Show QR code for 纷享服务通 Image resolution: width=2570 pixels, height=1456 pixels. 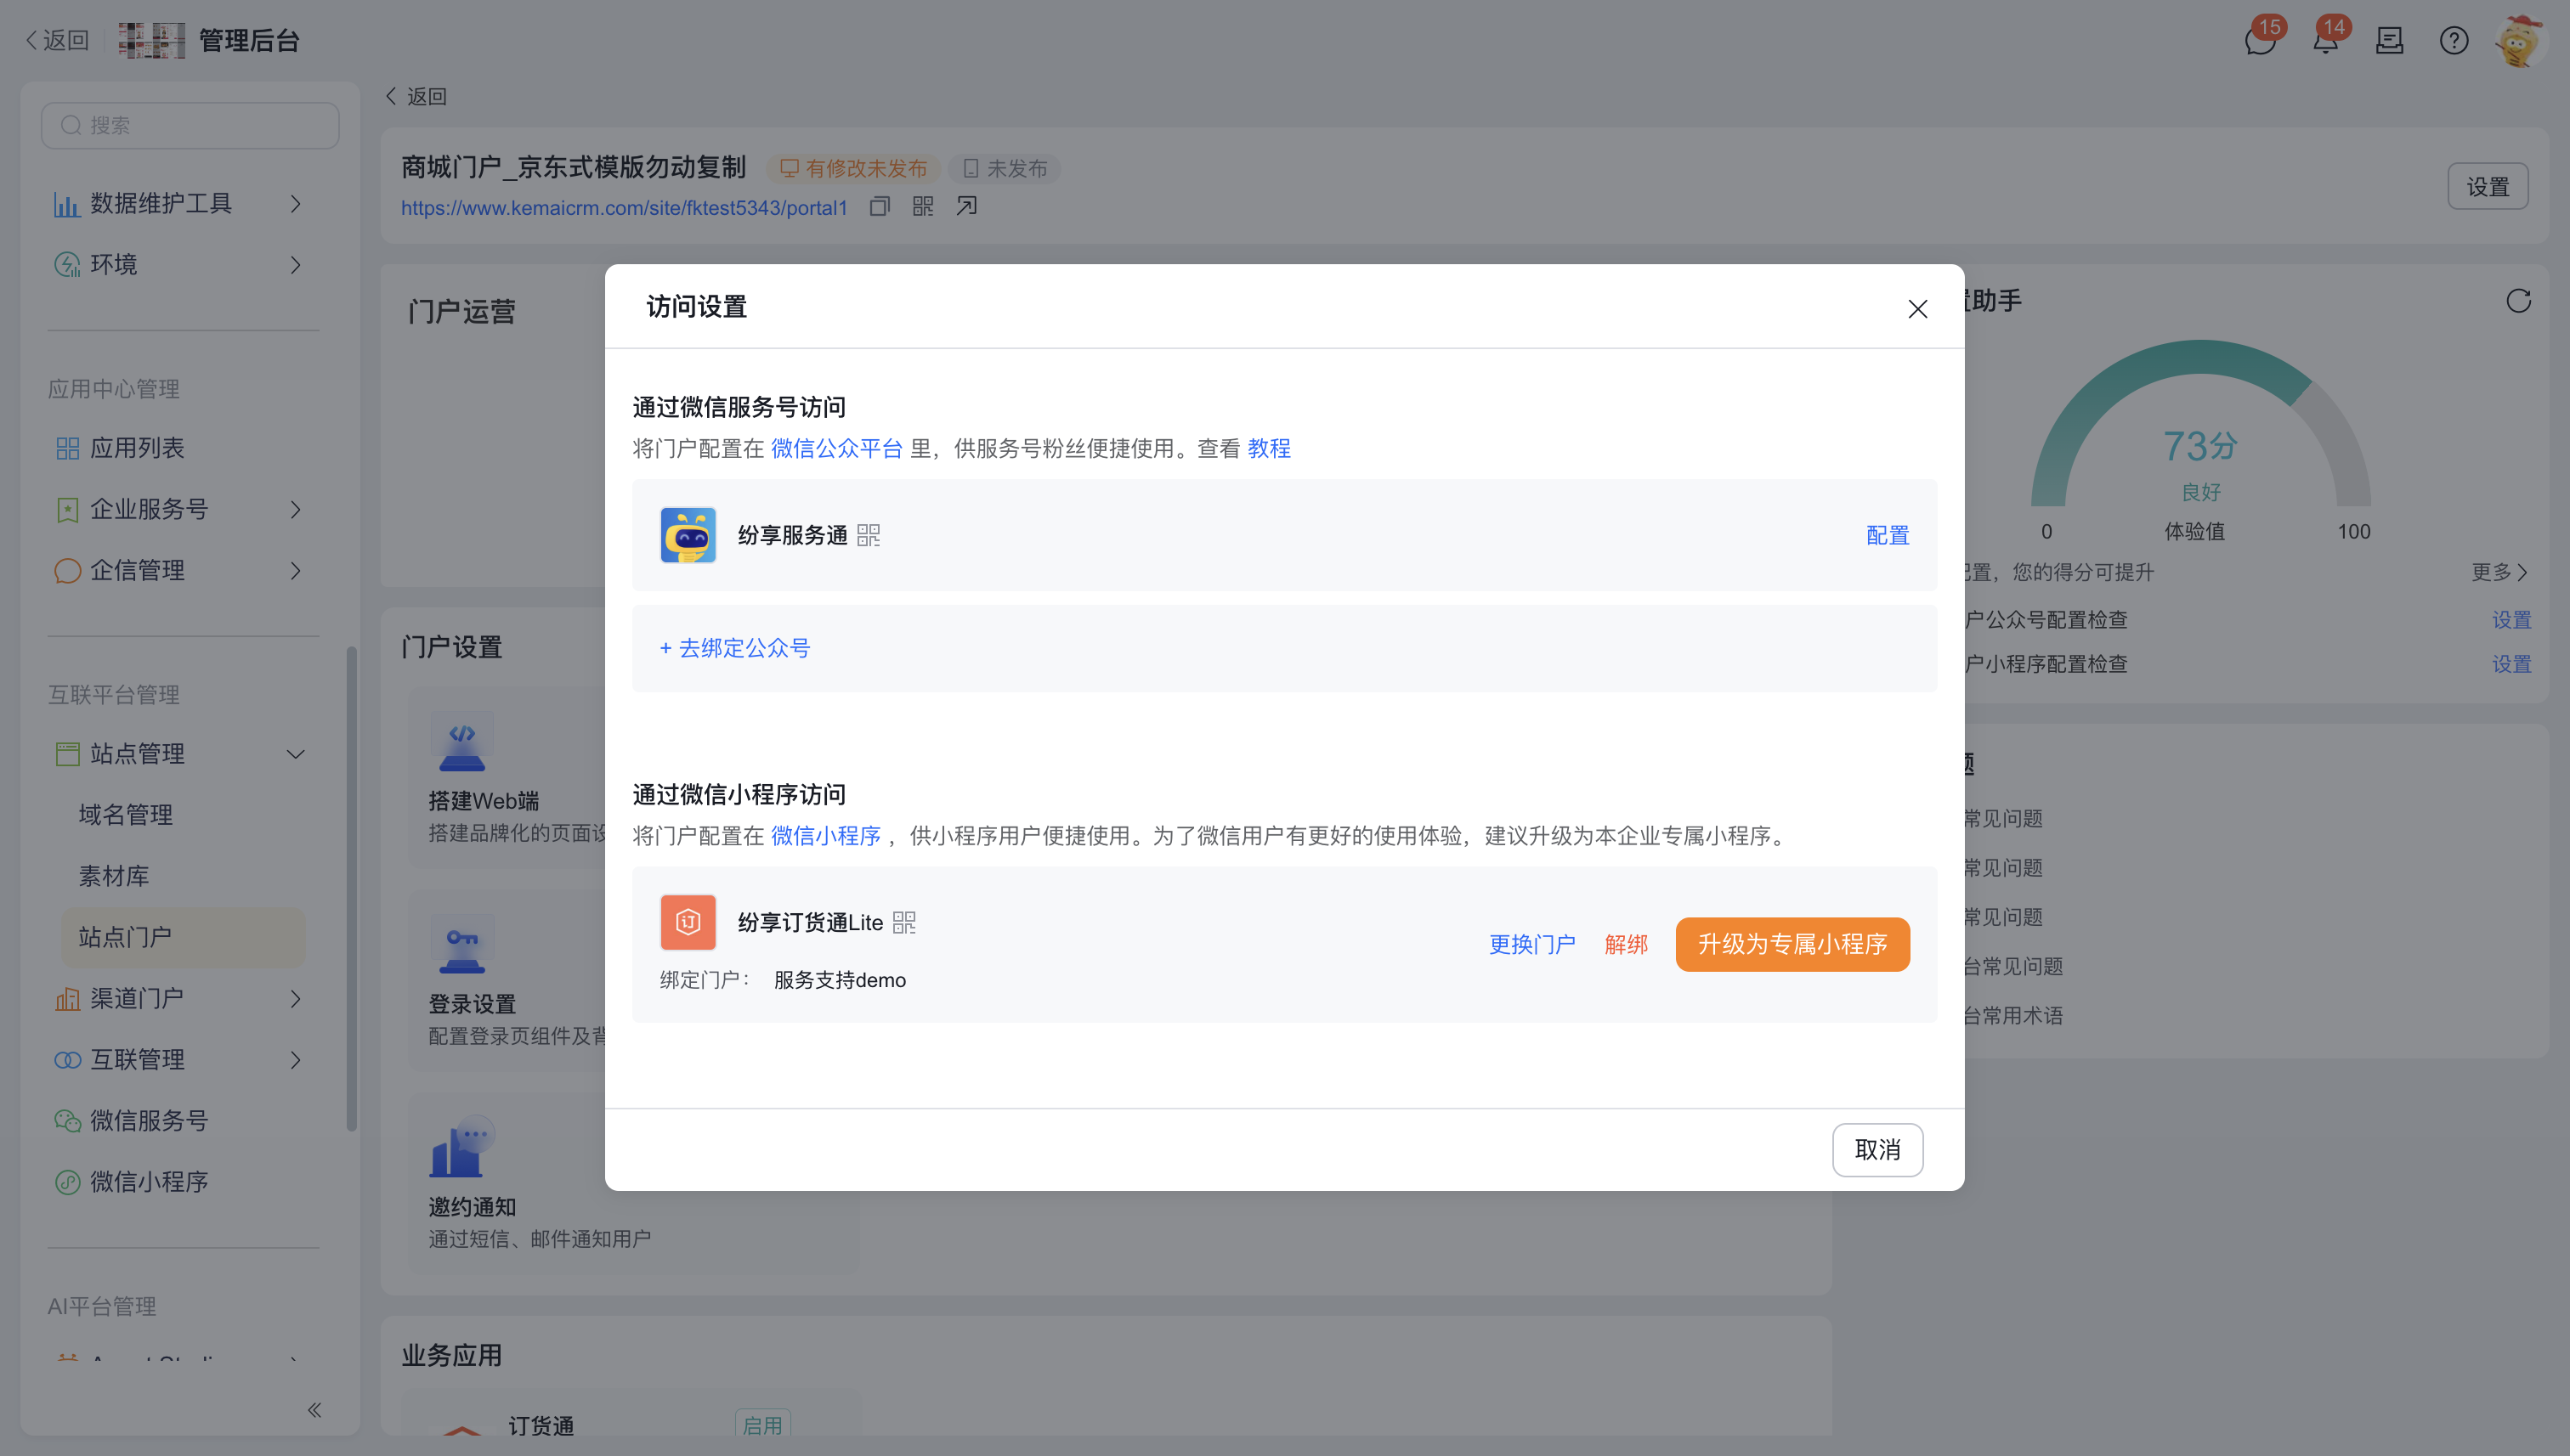pos(869,535)
